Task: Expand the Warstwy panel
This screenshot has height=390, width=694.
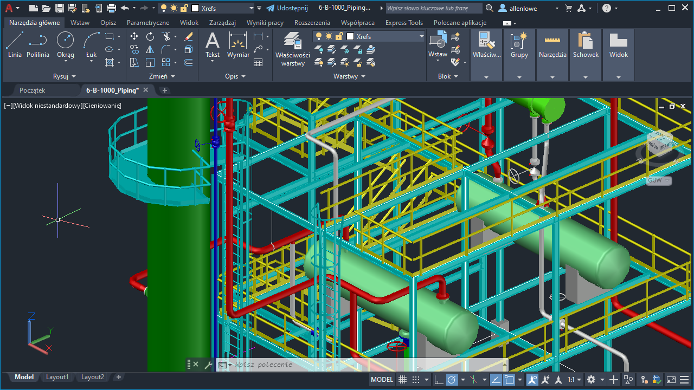Action: tap(349, 76)
